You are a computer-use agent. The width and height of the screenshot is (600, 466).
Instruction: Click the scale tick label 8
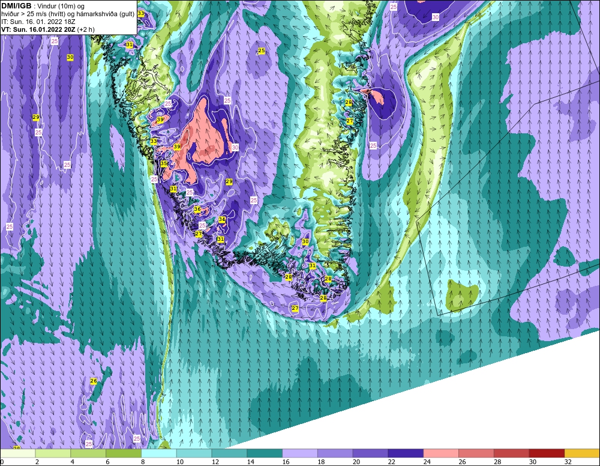pos(143,462)
